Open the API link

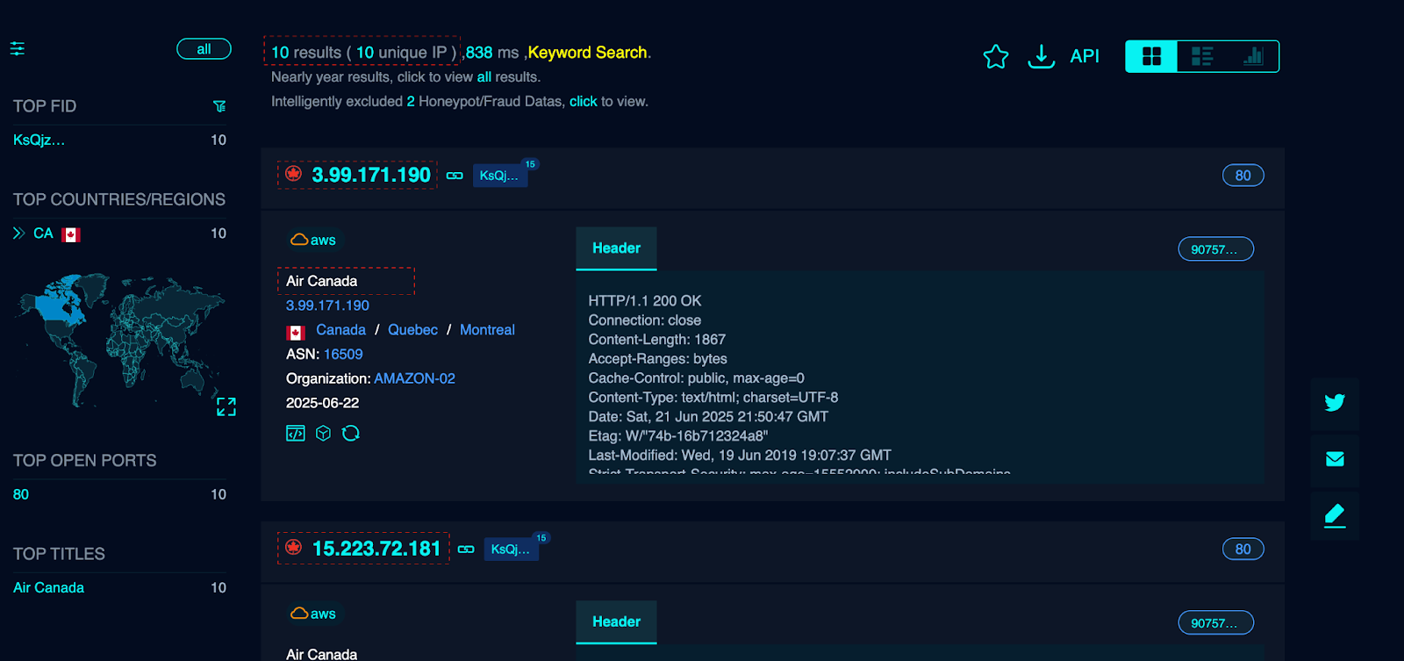[x=1085, y=56]
